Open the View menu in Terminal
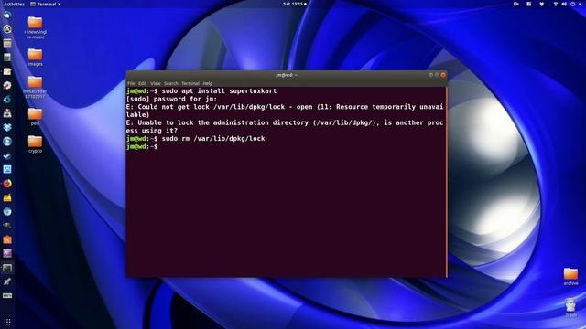The image size is (586, 329). point(156,83)
